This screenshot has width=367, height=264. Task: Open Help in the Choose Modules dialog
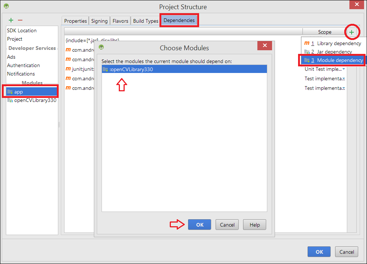point(255,225)
